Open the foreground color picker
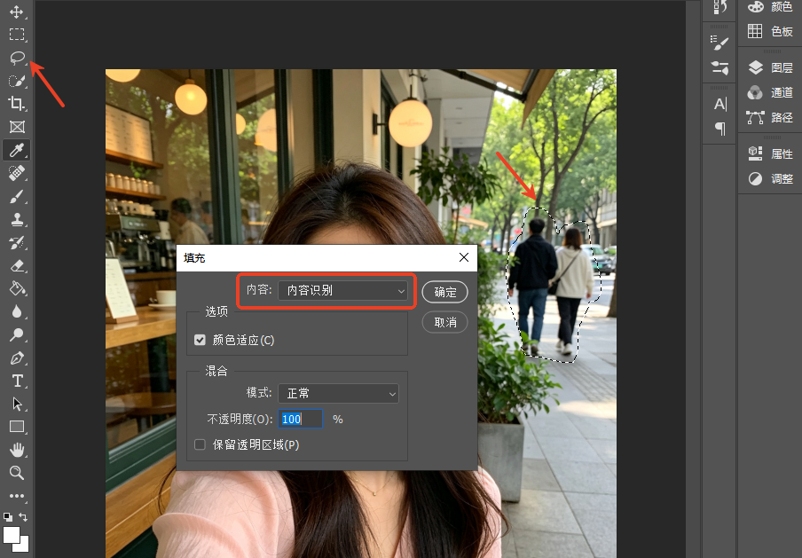Screen dimensions: 802x558 click(11, 534)
